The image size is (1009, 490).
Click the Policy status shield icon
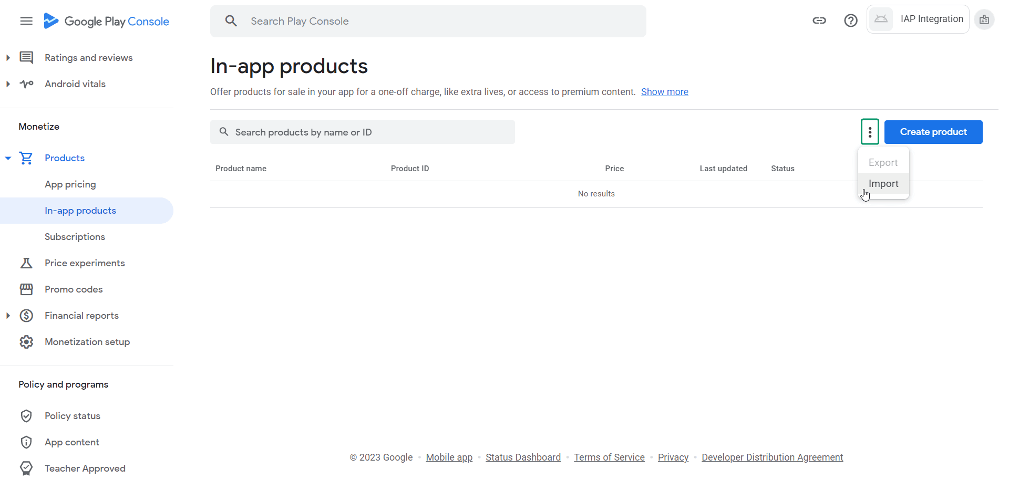click(26, 415)
